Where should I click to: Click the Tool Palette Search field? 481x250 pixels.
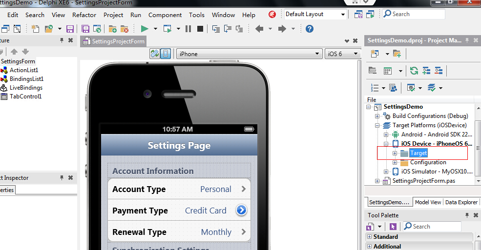(432, 227)
